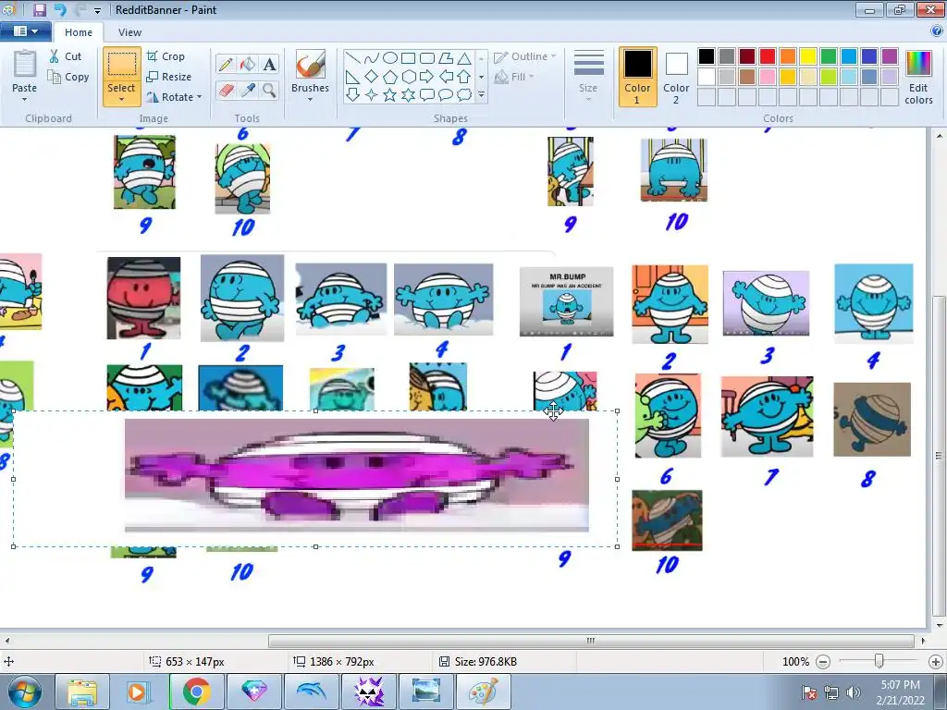Pick the purple color swatch

(889, 56)
